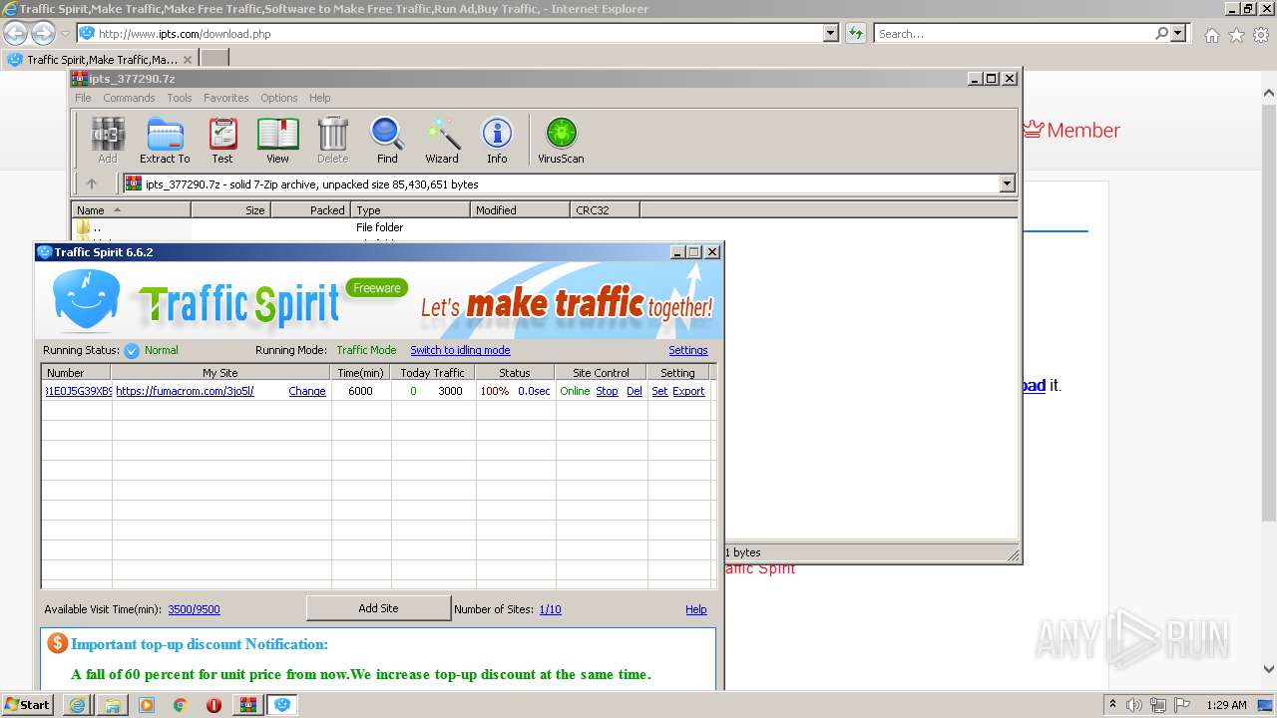Image resolution: width=1277 pixels, height=718 pixels.
Task: Open Internet Explorer from taskbar
Action: (77, 705)
